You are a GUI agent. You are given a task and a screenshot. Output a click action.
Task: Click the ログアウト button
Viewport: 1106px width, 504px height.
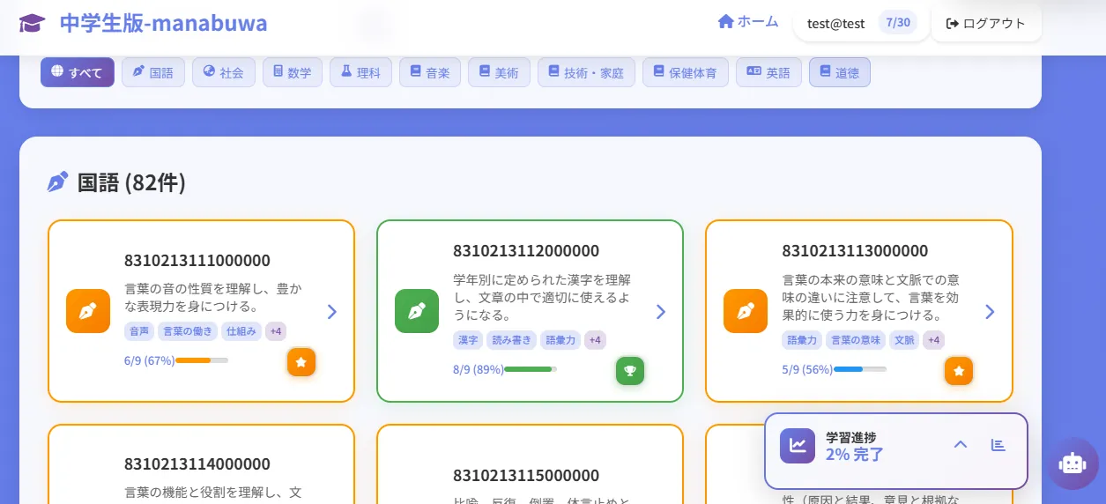pos(986,24)
